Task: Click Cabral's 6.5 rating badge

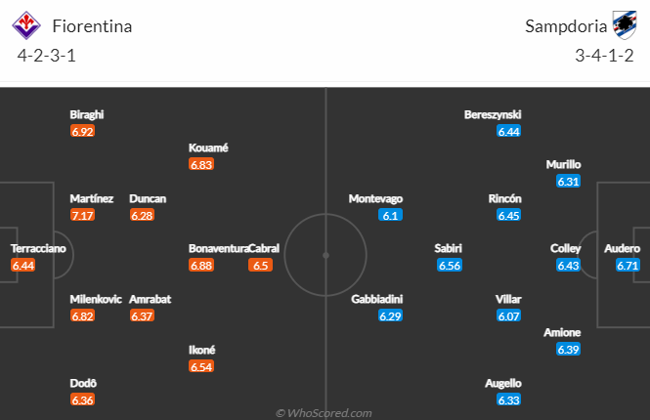Action: (x=261, y=265)
